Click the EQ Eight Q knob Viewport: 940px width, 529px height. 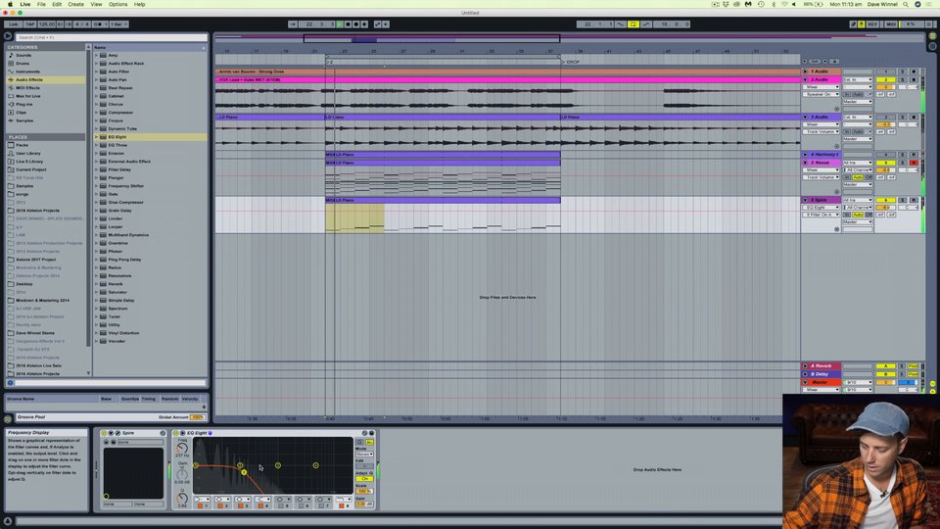tap(182, 499)
